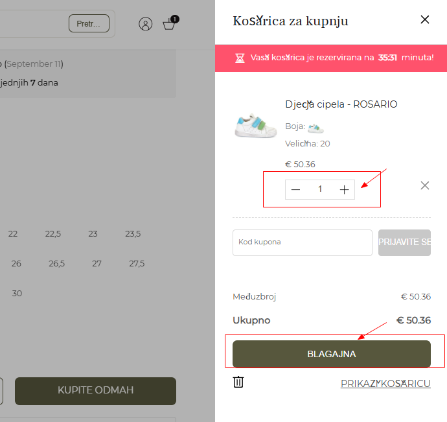Open Dječja cipela - ROSARIO product title
This screenshot has width=447, height=422.
coord(341,104)
